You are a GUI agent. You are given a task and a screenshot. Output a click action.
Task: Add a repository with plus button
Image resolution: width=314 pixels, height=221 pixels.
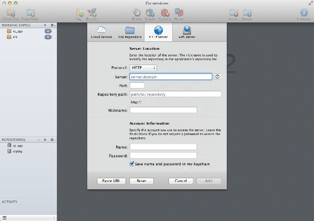pyautogui.click(x=45, y=140)
